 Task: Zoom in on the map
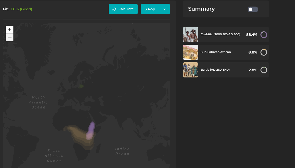tap(10, 30)
